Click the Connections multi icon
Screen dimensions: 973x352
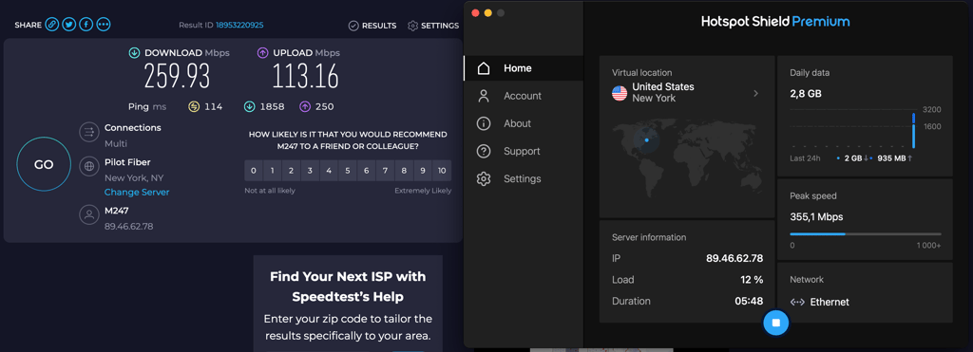click(89, 132)
